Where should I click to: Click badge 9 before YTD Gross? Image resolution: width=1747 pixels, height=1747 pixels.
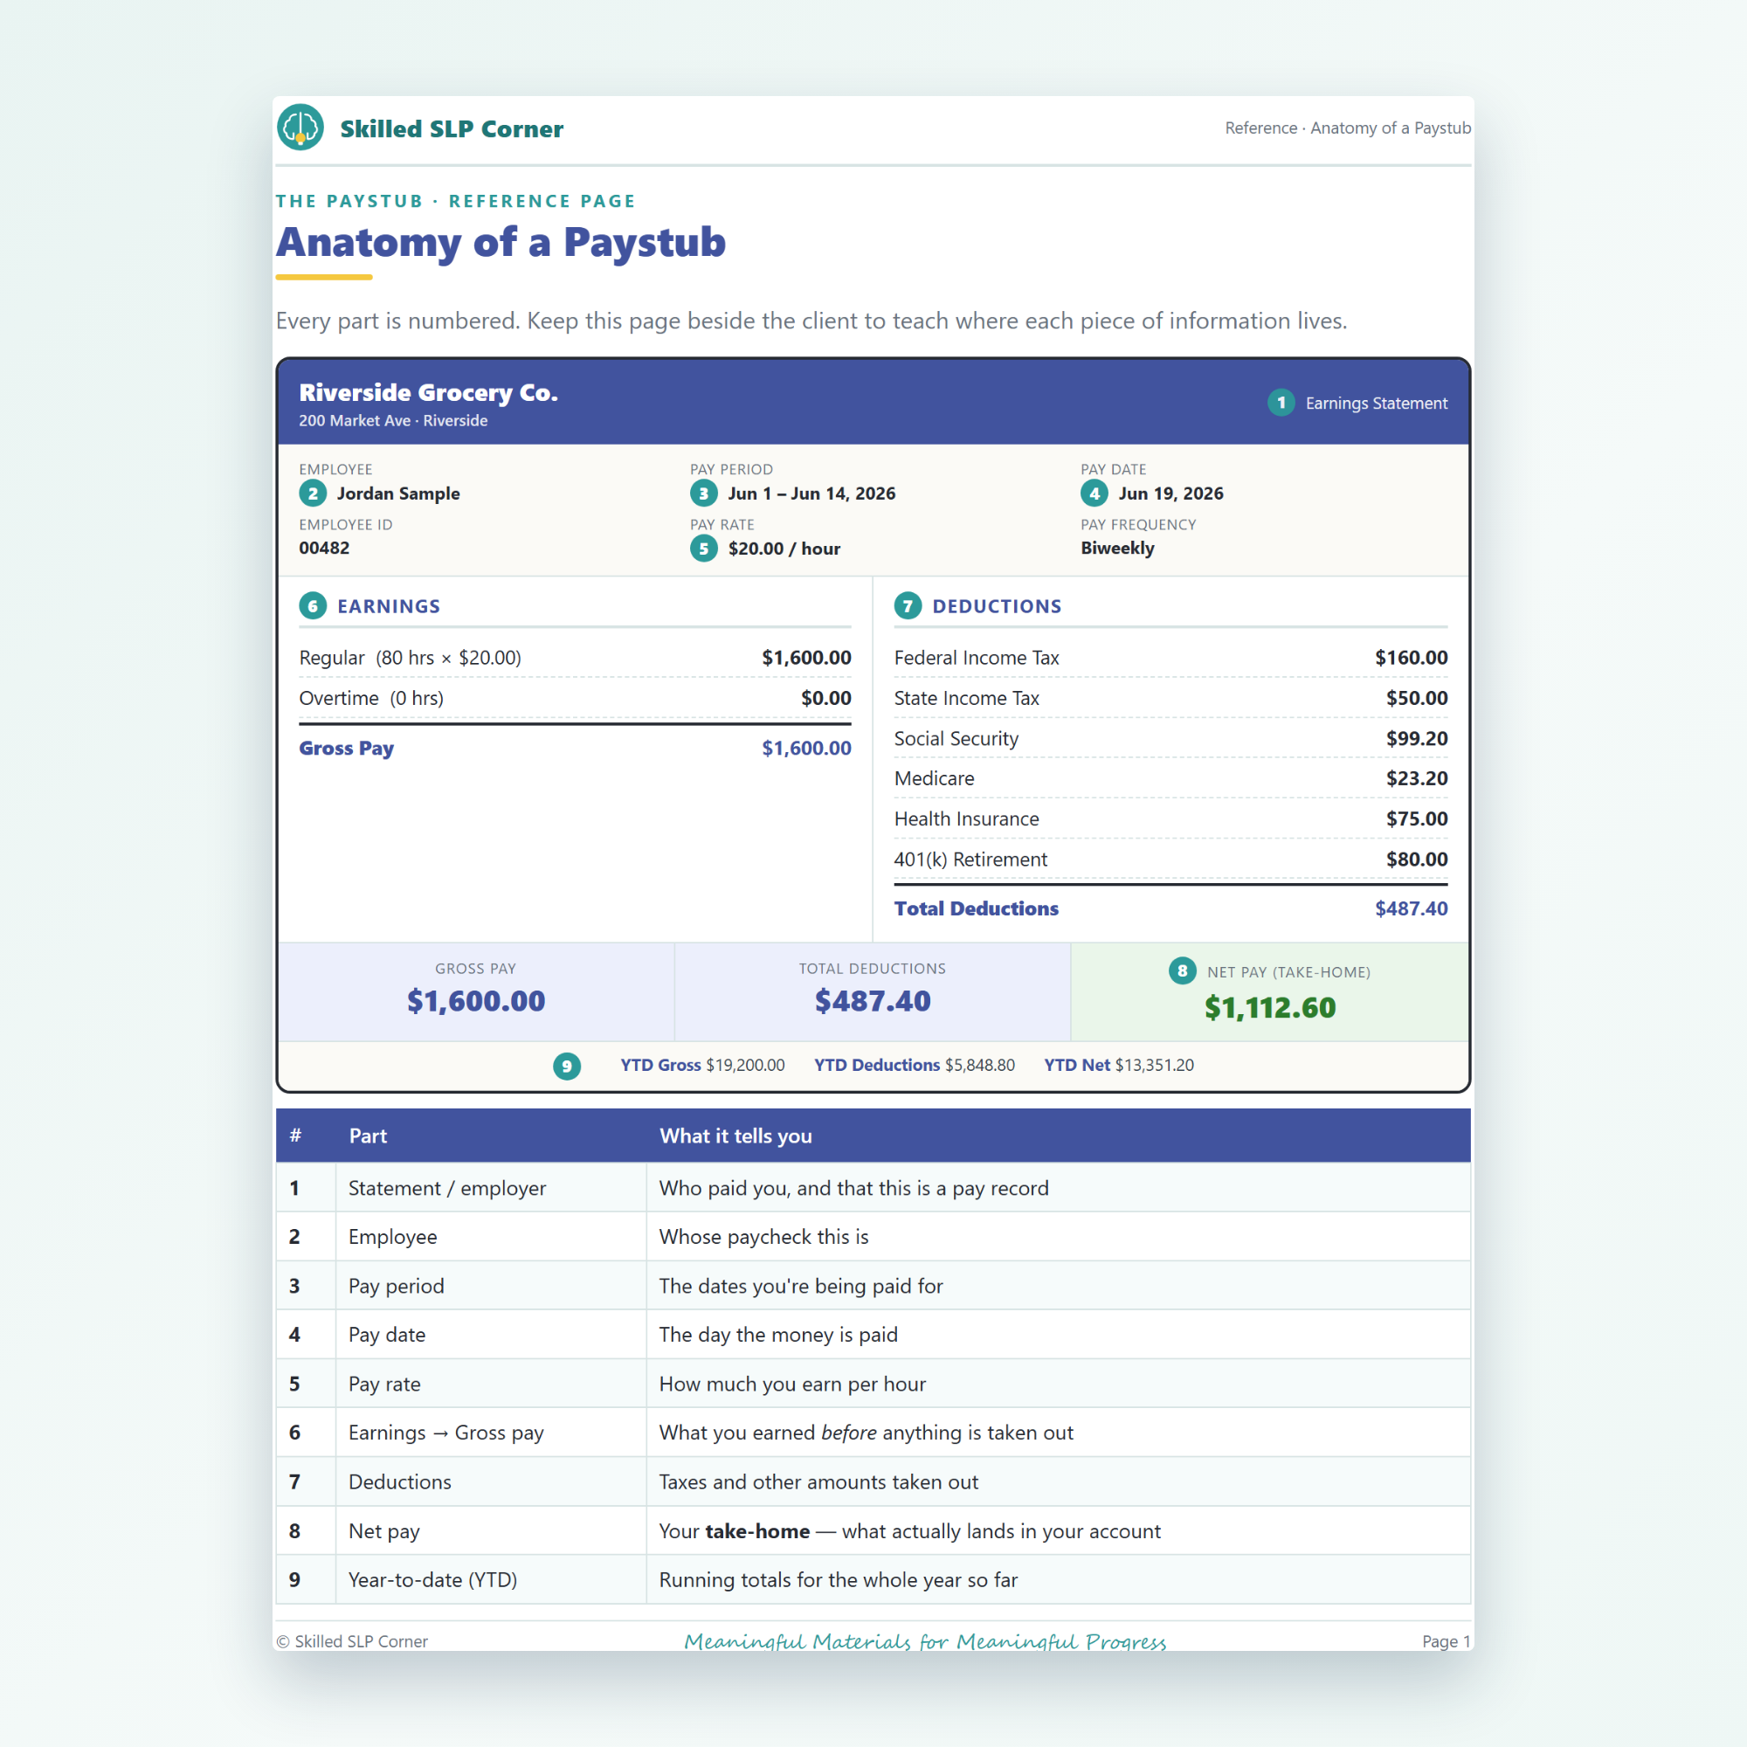point(567,1065)
